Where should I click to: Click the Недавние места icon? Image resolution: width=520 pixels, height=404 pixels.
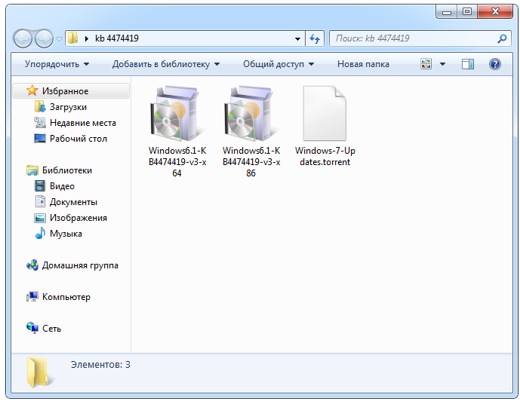[x=40, y=123]
